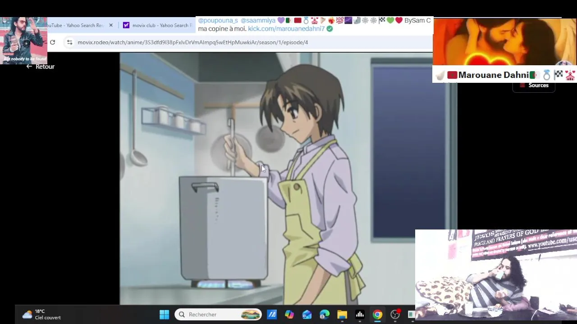The image size is (577, 324).
Task: Open the kick.com/marouanedahni7 link
Action: click(286, 29)
